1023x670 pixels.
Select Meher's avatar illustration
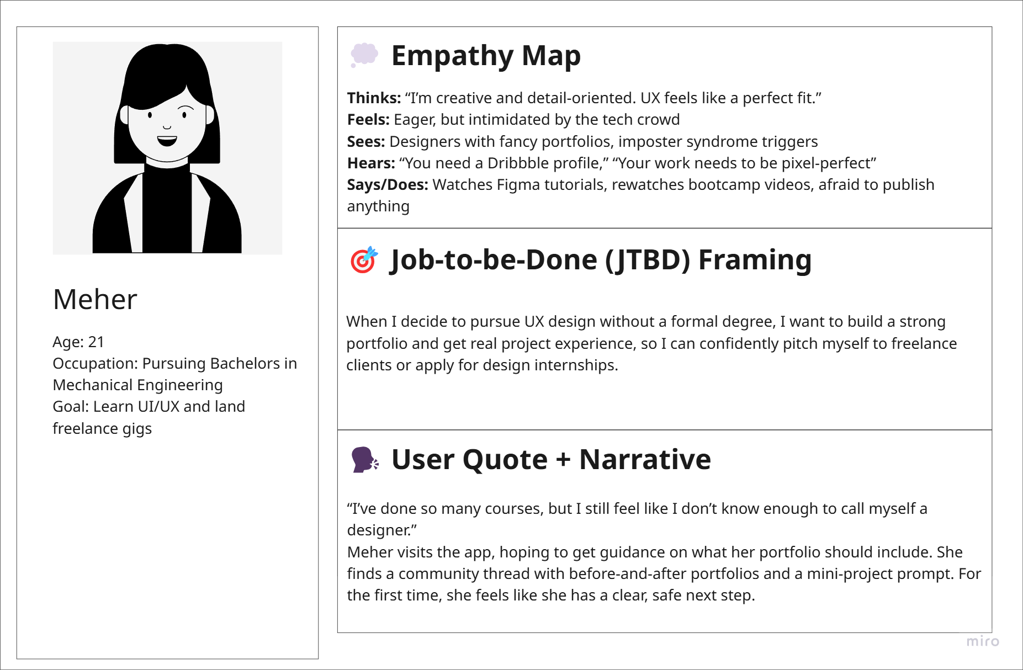pos(167,148)
